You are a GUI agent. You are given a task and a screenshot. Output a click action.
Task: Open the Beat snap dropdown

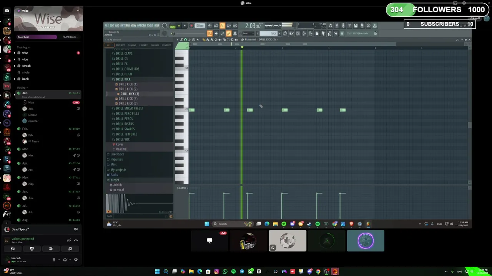click(248, 33)
